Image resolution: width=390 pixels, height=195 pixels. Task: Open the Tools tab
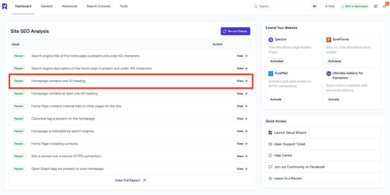[124, 6]
